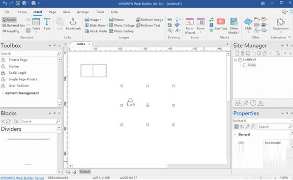The height and width of the screenshot is (180, 293).
Task: Insert a Photo Gallery
Action: 121,31
